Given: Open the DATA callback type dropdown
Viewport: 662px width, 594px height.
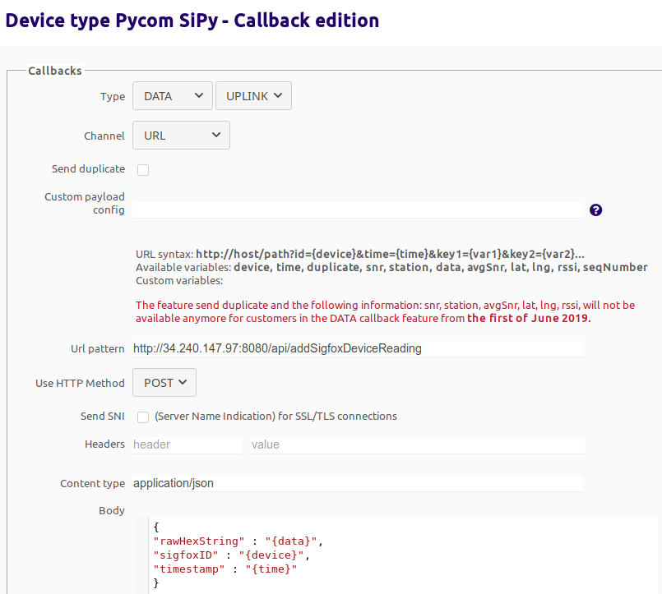Looking at the screenshot, I should (172, 96).
